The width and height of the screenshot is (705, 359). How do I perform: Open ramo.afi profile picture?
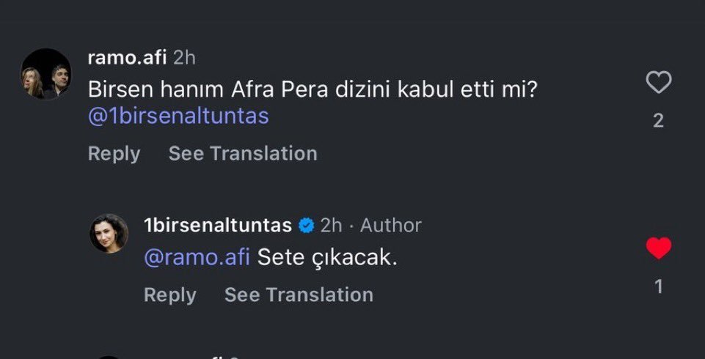pyautogui.click(x=45, y=75)
